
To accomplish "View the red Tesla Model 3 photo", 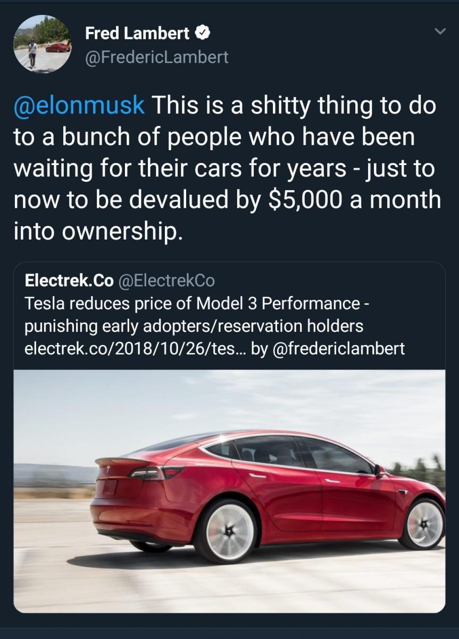I will coord(229,490).
